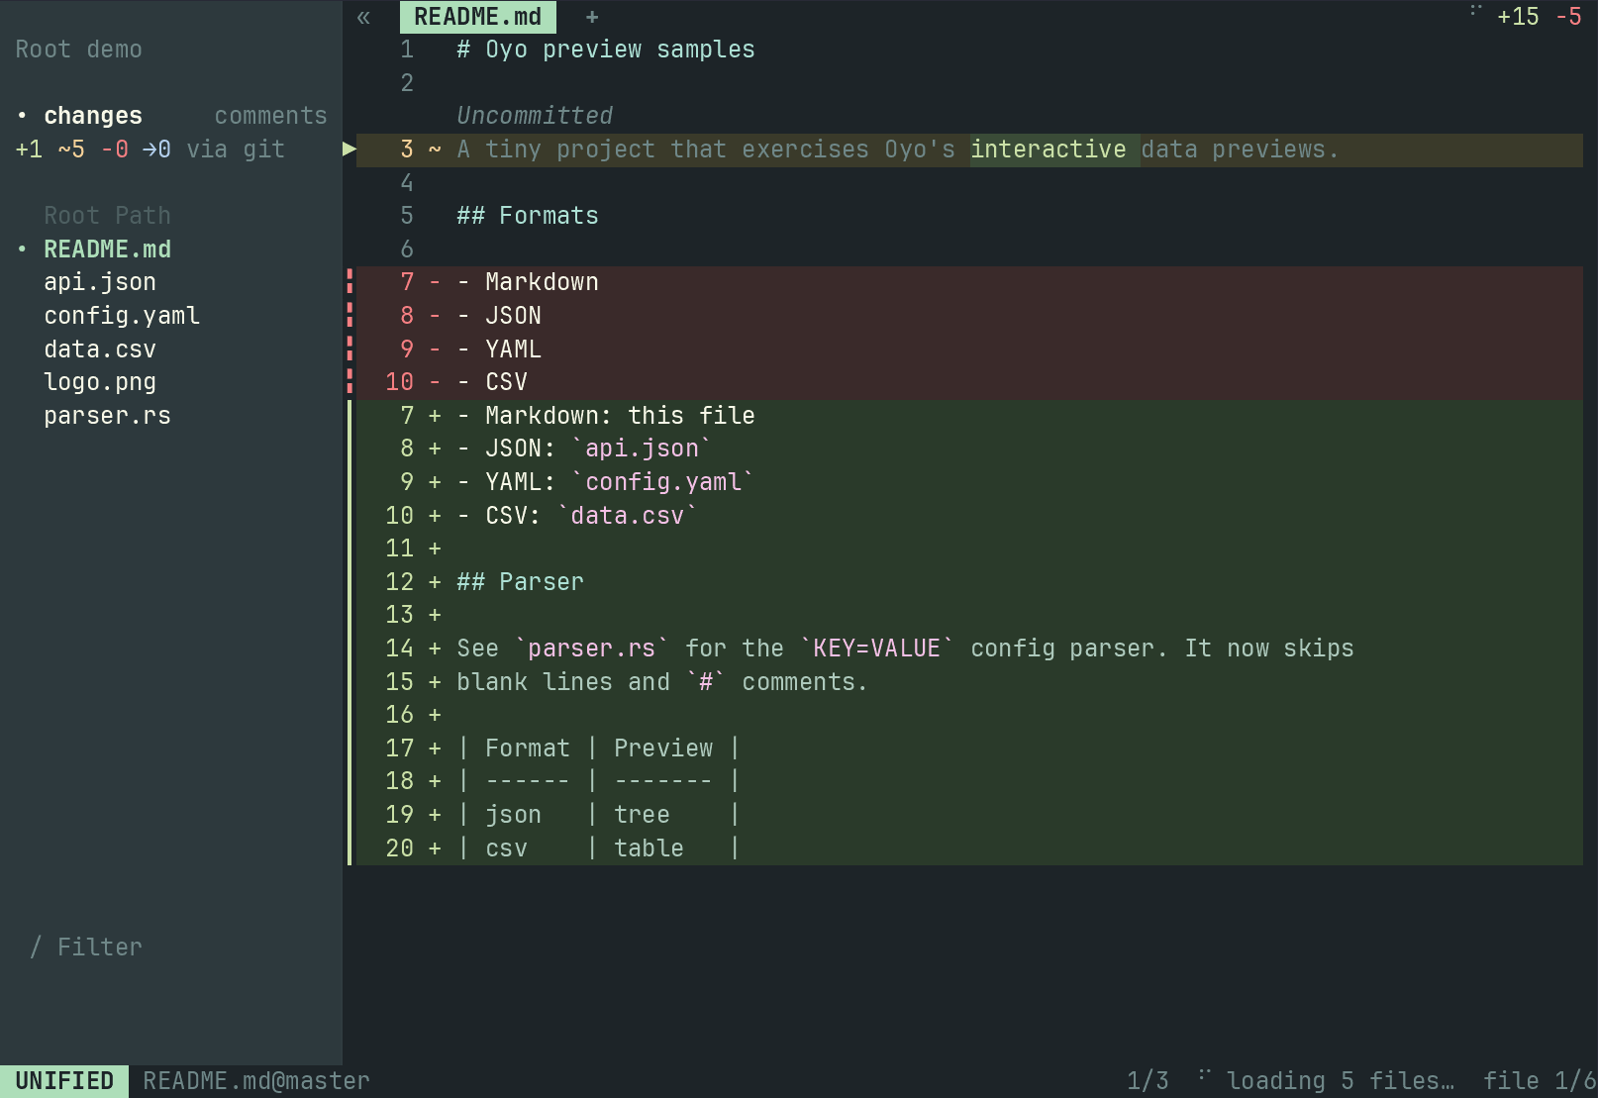
Task: Select the table header row 'Format | Preview'
Action: (x=969, y=749)
